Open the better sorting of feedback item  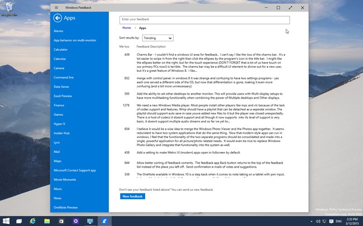[x=210, y=165]
